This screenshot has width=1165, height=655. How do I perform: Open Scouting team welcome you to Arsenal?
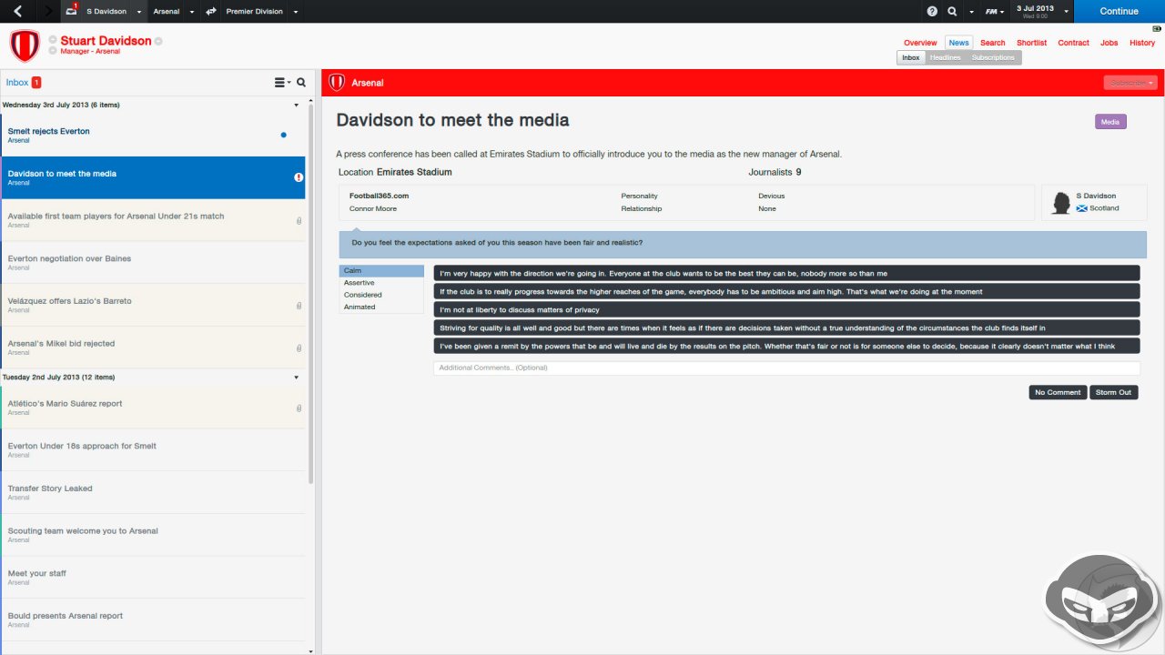[153, 535]
